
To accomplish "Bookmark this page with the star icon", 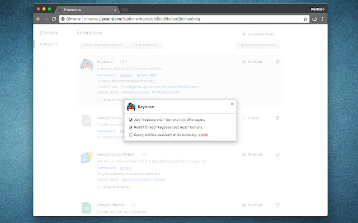I will click(x=305, y=19).
